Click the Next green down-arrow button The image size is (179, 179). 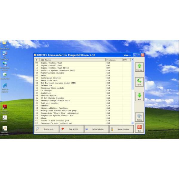(139, 96)
